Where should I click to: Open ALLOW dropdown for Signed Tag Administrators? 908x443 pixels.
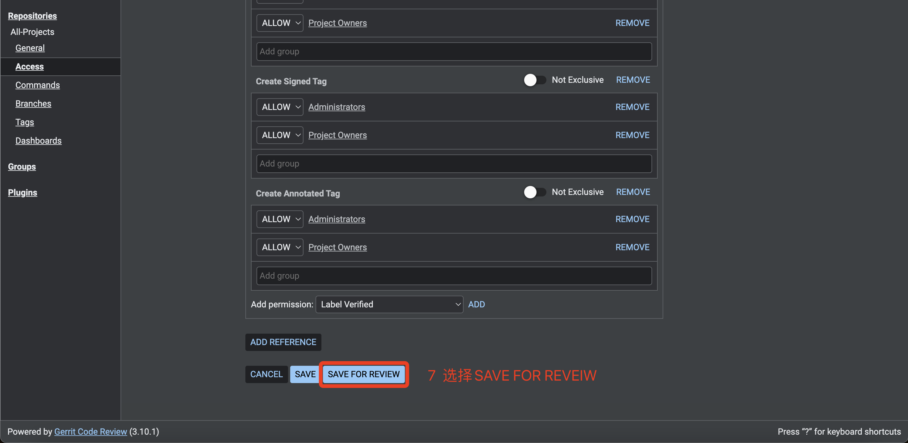click(x=279, y=107)
